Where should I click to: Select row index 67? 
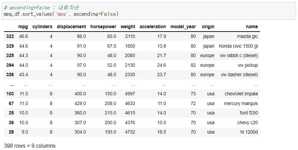pos(11,103)
